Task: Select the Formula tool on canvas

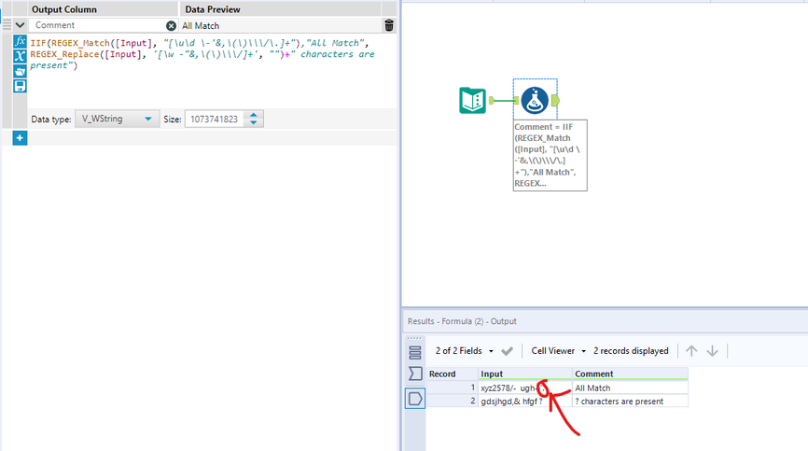Action: click(535, 100)
